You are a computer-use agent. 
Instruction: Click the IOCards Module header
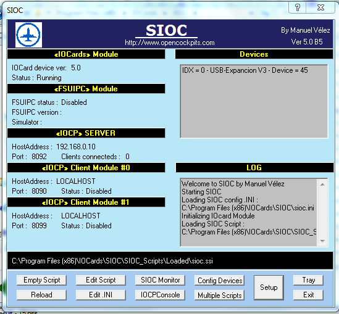coord(86,54)
